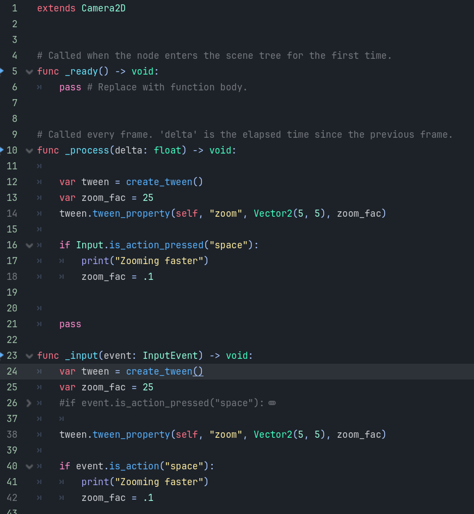This screenshot has width=474, height=514.
Task: Expand the folded comment block at line 26
Action: tap(29, 403)
